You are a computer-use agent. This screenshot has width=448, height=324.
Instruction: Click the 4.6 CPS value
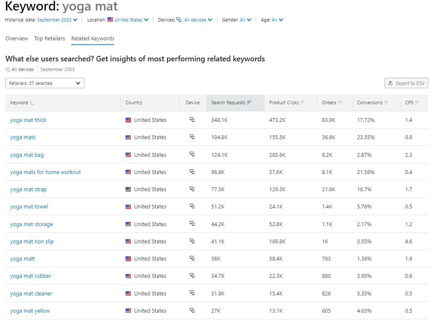pyautogui.click(x=409, y=241)
